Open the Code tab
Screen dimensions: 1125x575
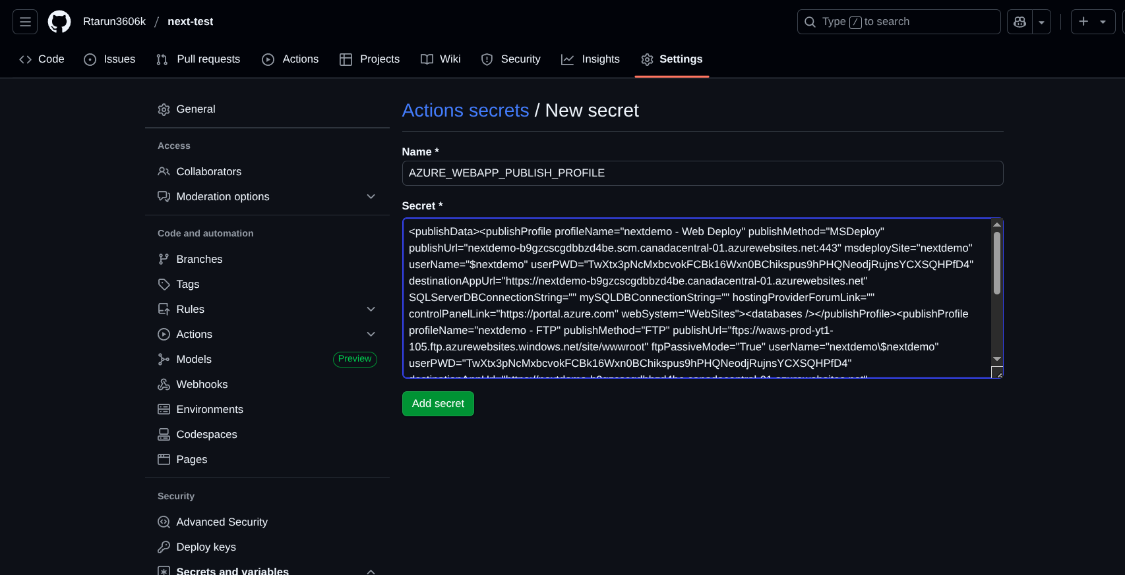pos(42,59)
